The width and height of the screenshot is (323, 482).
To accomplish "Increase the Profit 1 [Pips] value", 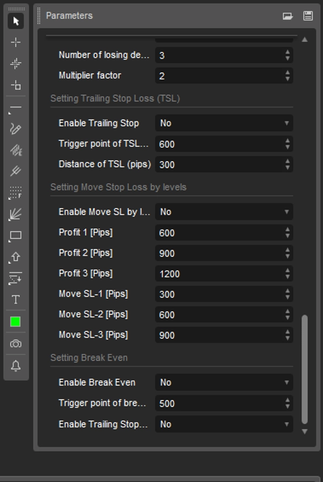I will [x=287, y=229].
